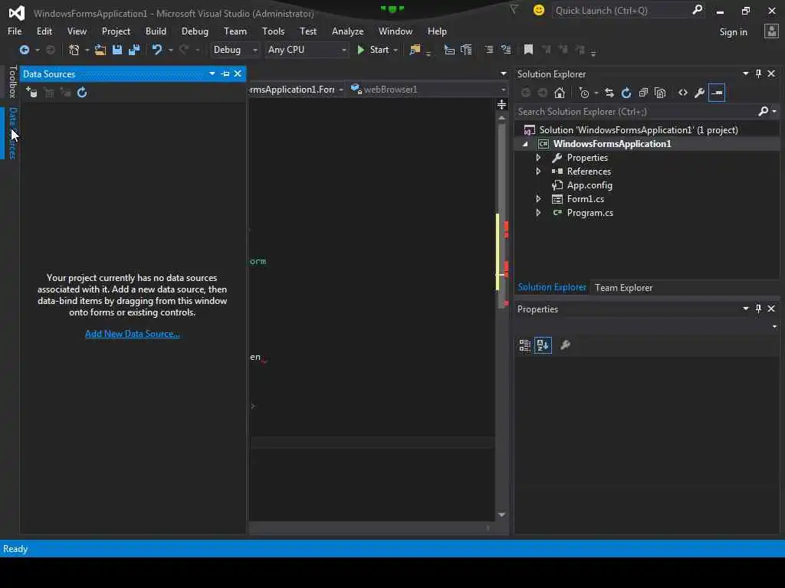This screenshot has height=588, width=785.
Task: Click Add New Data Source icon in Data Sources
Action: [31, 93]
